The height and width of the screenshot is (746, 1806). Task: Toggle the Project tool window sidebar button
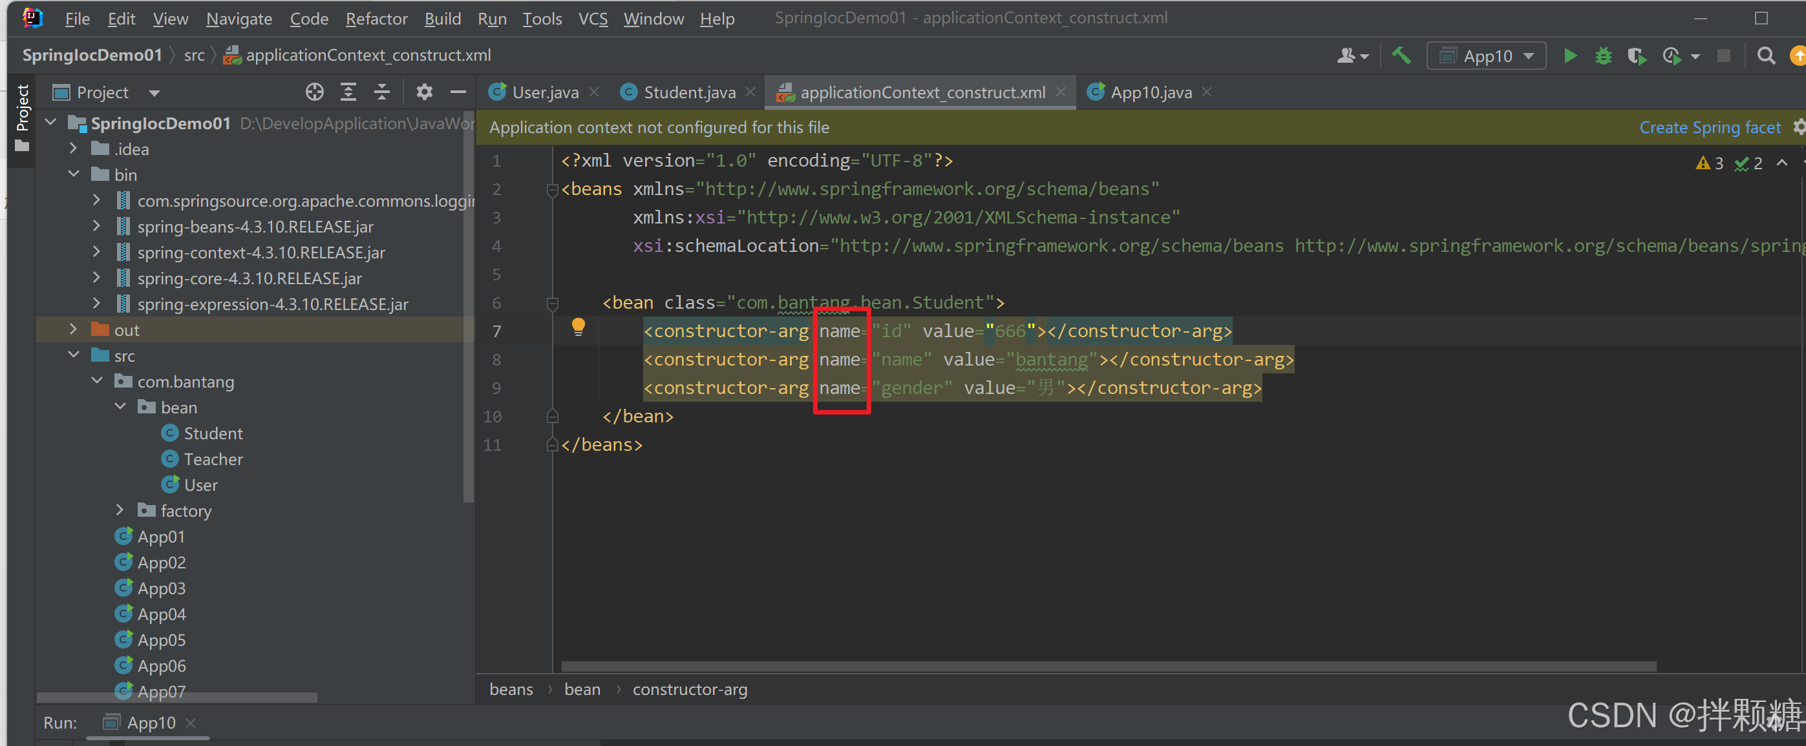point(22,117)
